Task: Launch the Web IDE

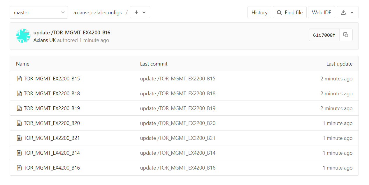Action: [321, 13]
